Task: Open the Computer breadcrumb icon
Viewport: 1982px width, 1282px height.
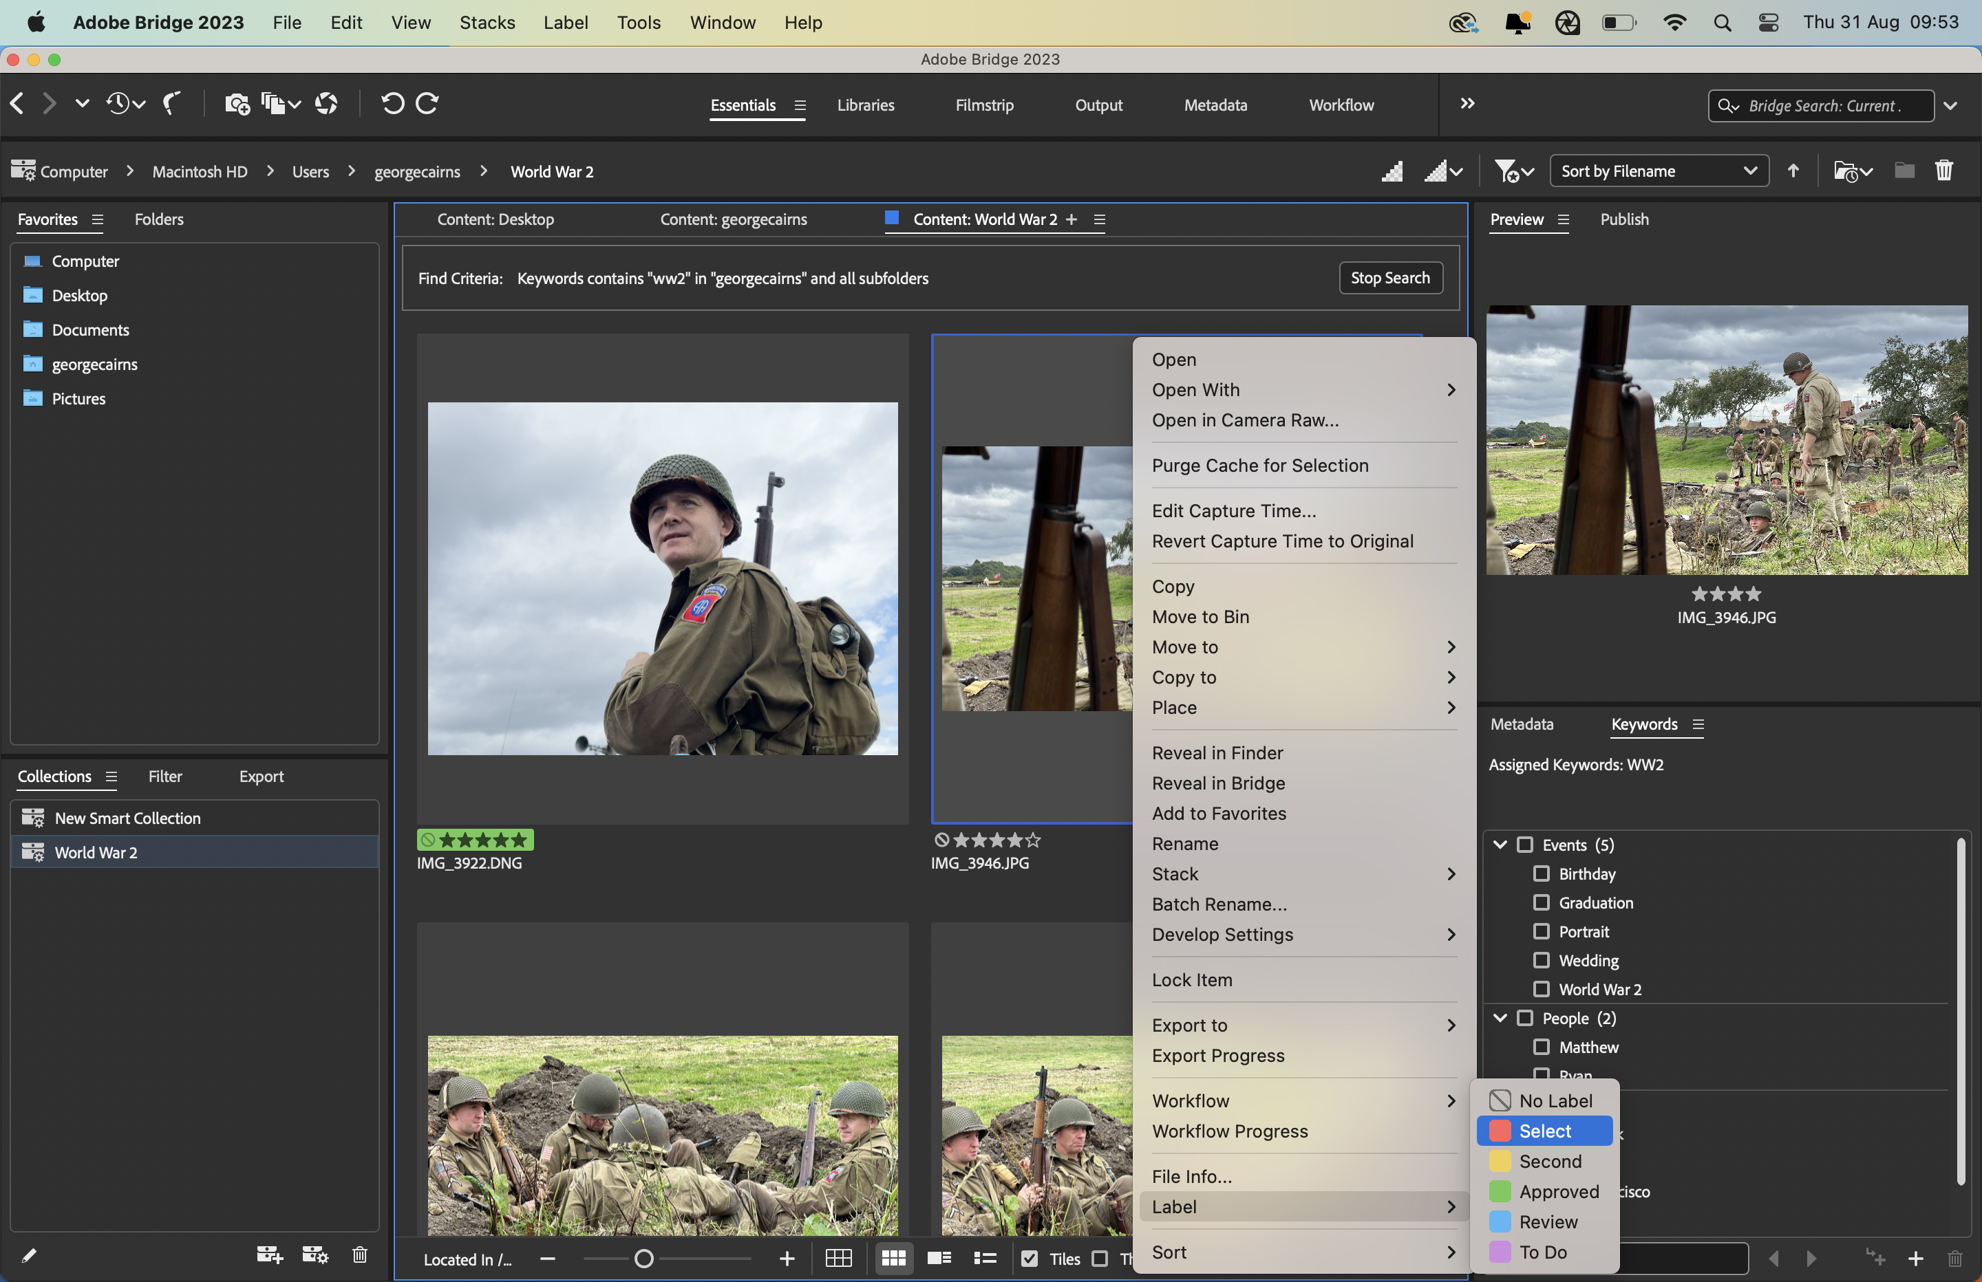Action: coord(23,170)
